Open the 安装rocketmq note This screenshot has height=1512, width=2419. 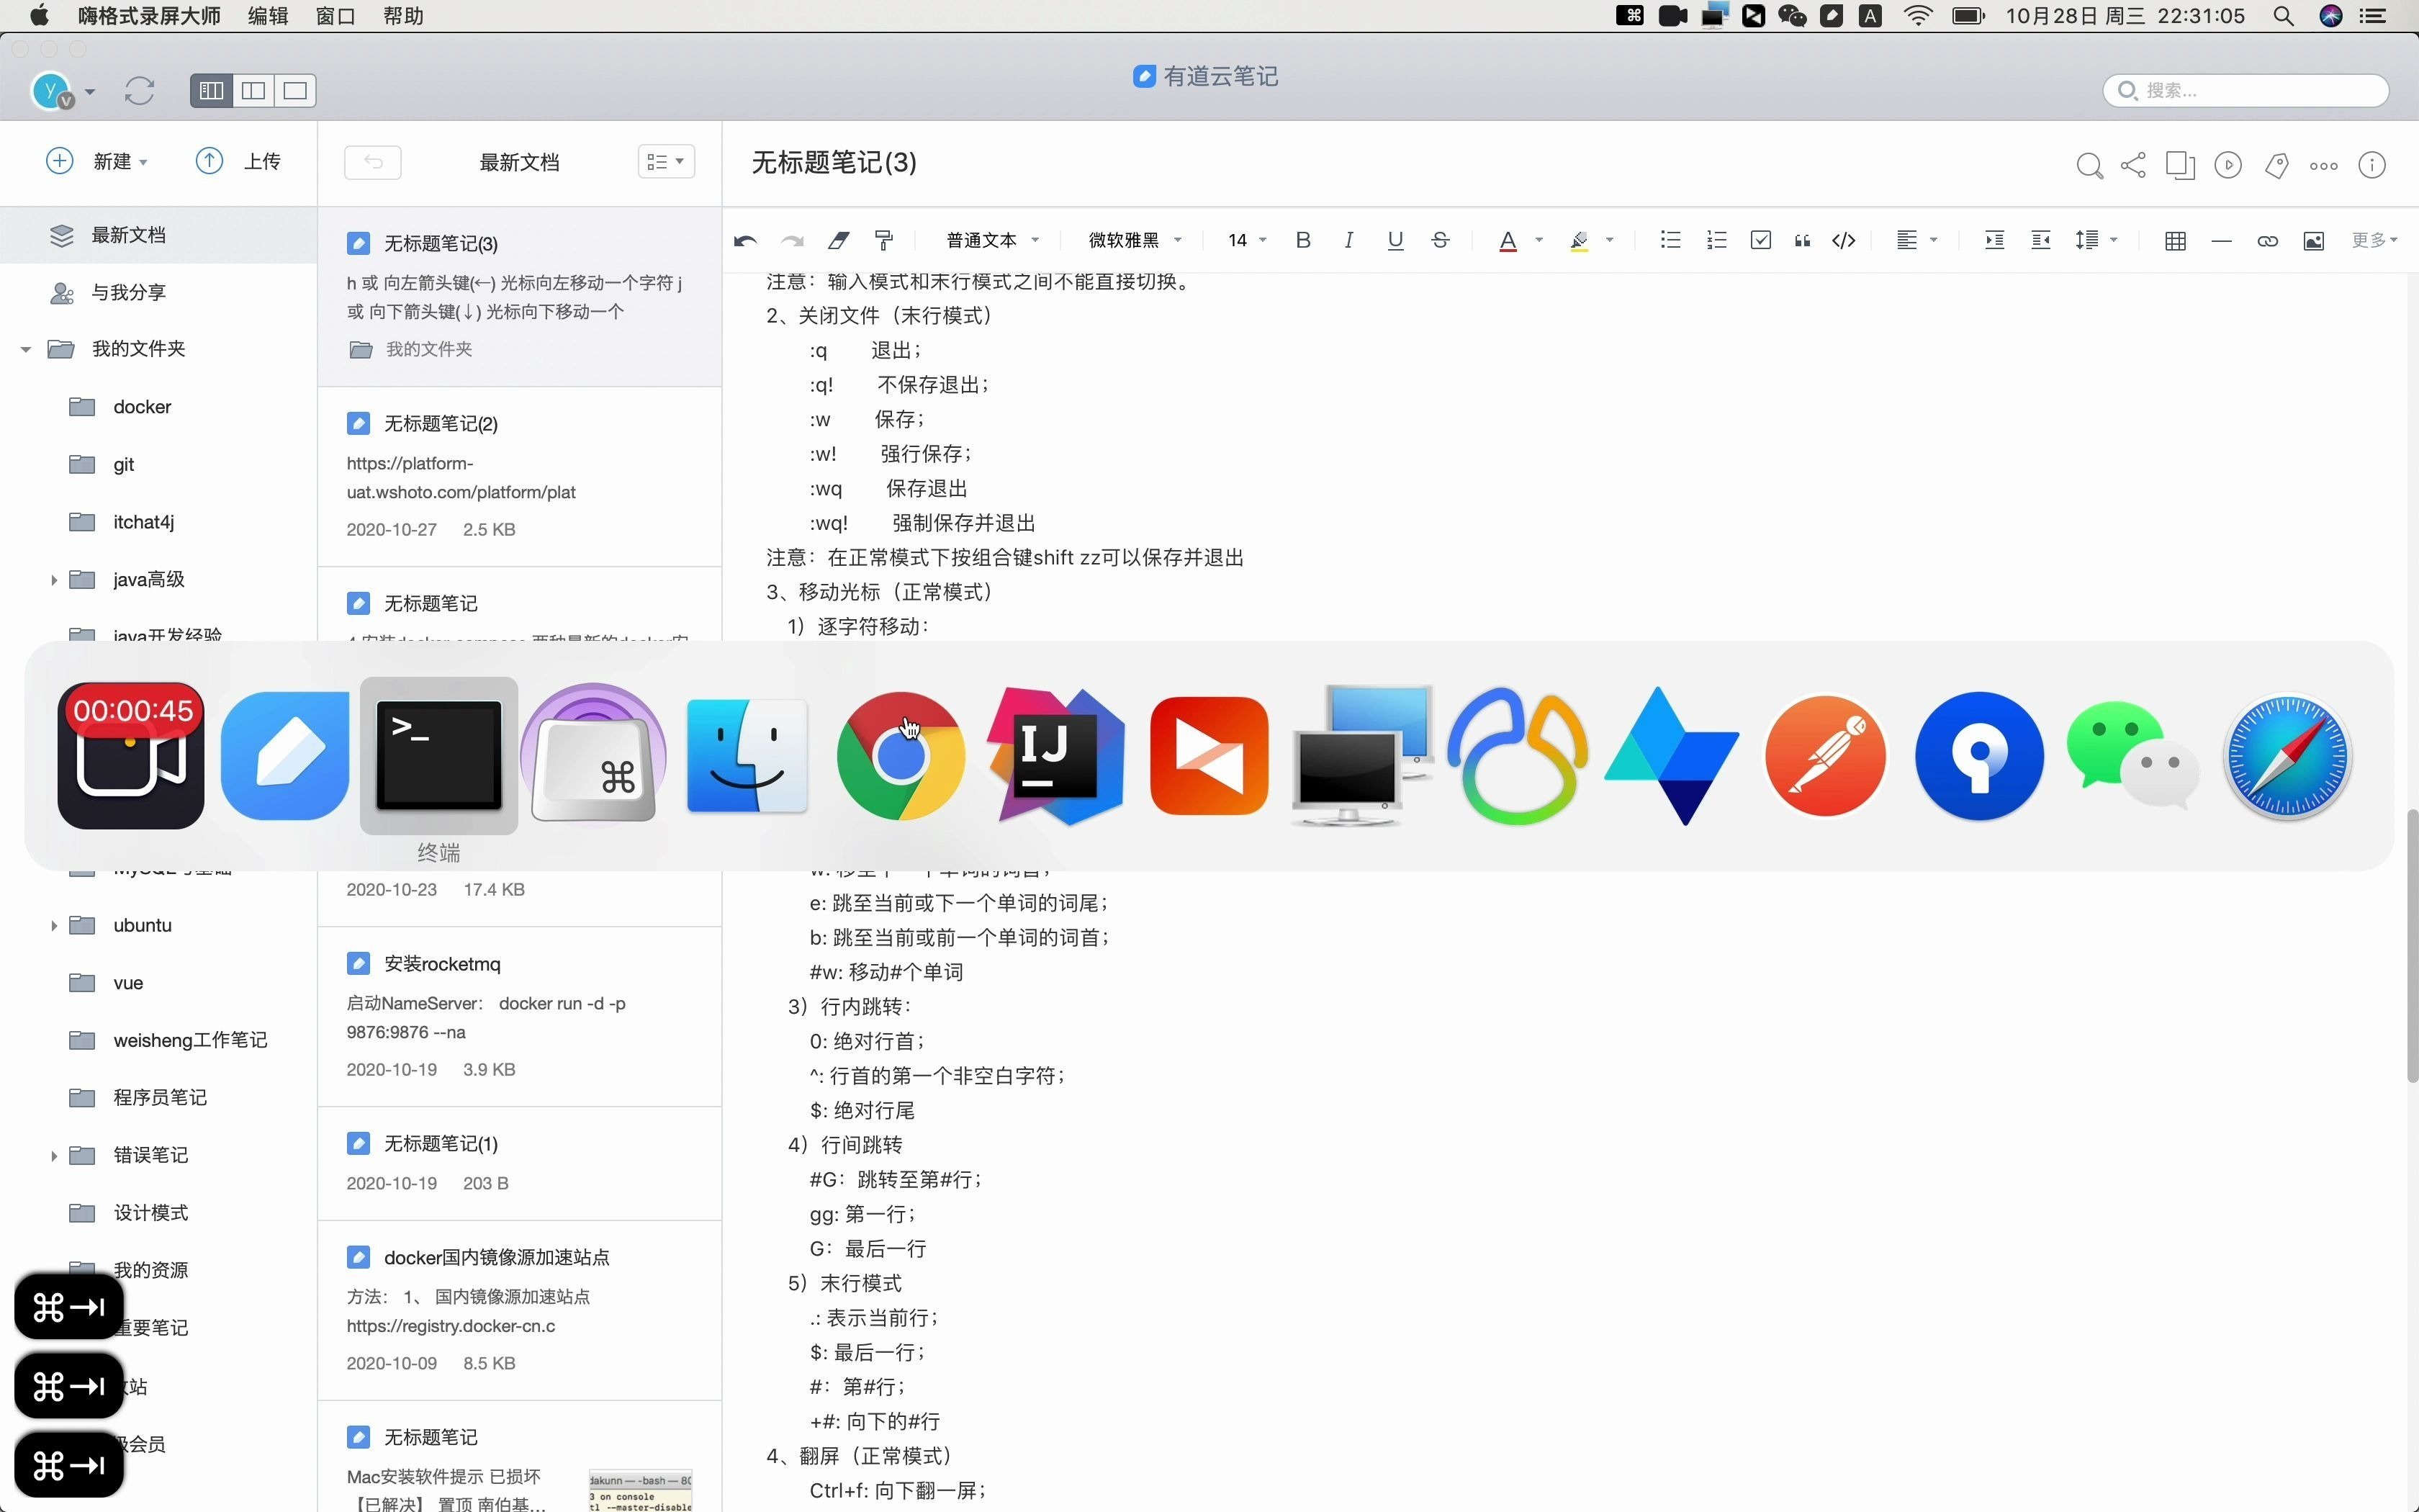520,1017
